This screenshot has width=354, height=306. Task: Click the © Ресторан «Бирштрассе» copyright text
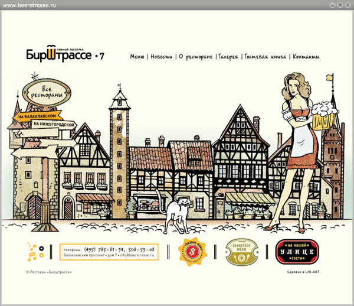49,272
